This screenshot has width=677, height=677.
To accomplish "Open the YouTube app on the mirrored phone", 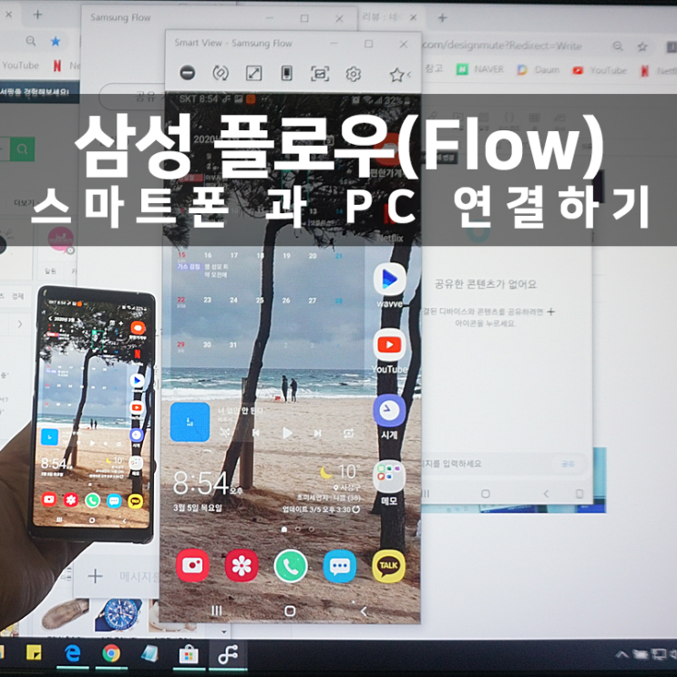I will [x=389, y=344].
